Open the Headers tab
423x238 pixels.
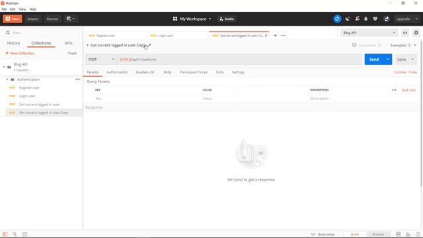[x=145, y=72]
